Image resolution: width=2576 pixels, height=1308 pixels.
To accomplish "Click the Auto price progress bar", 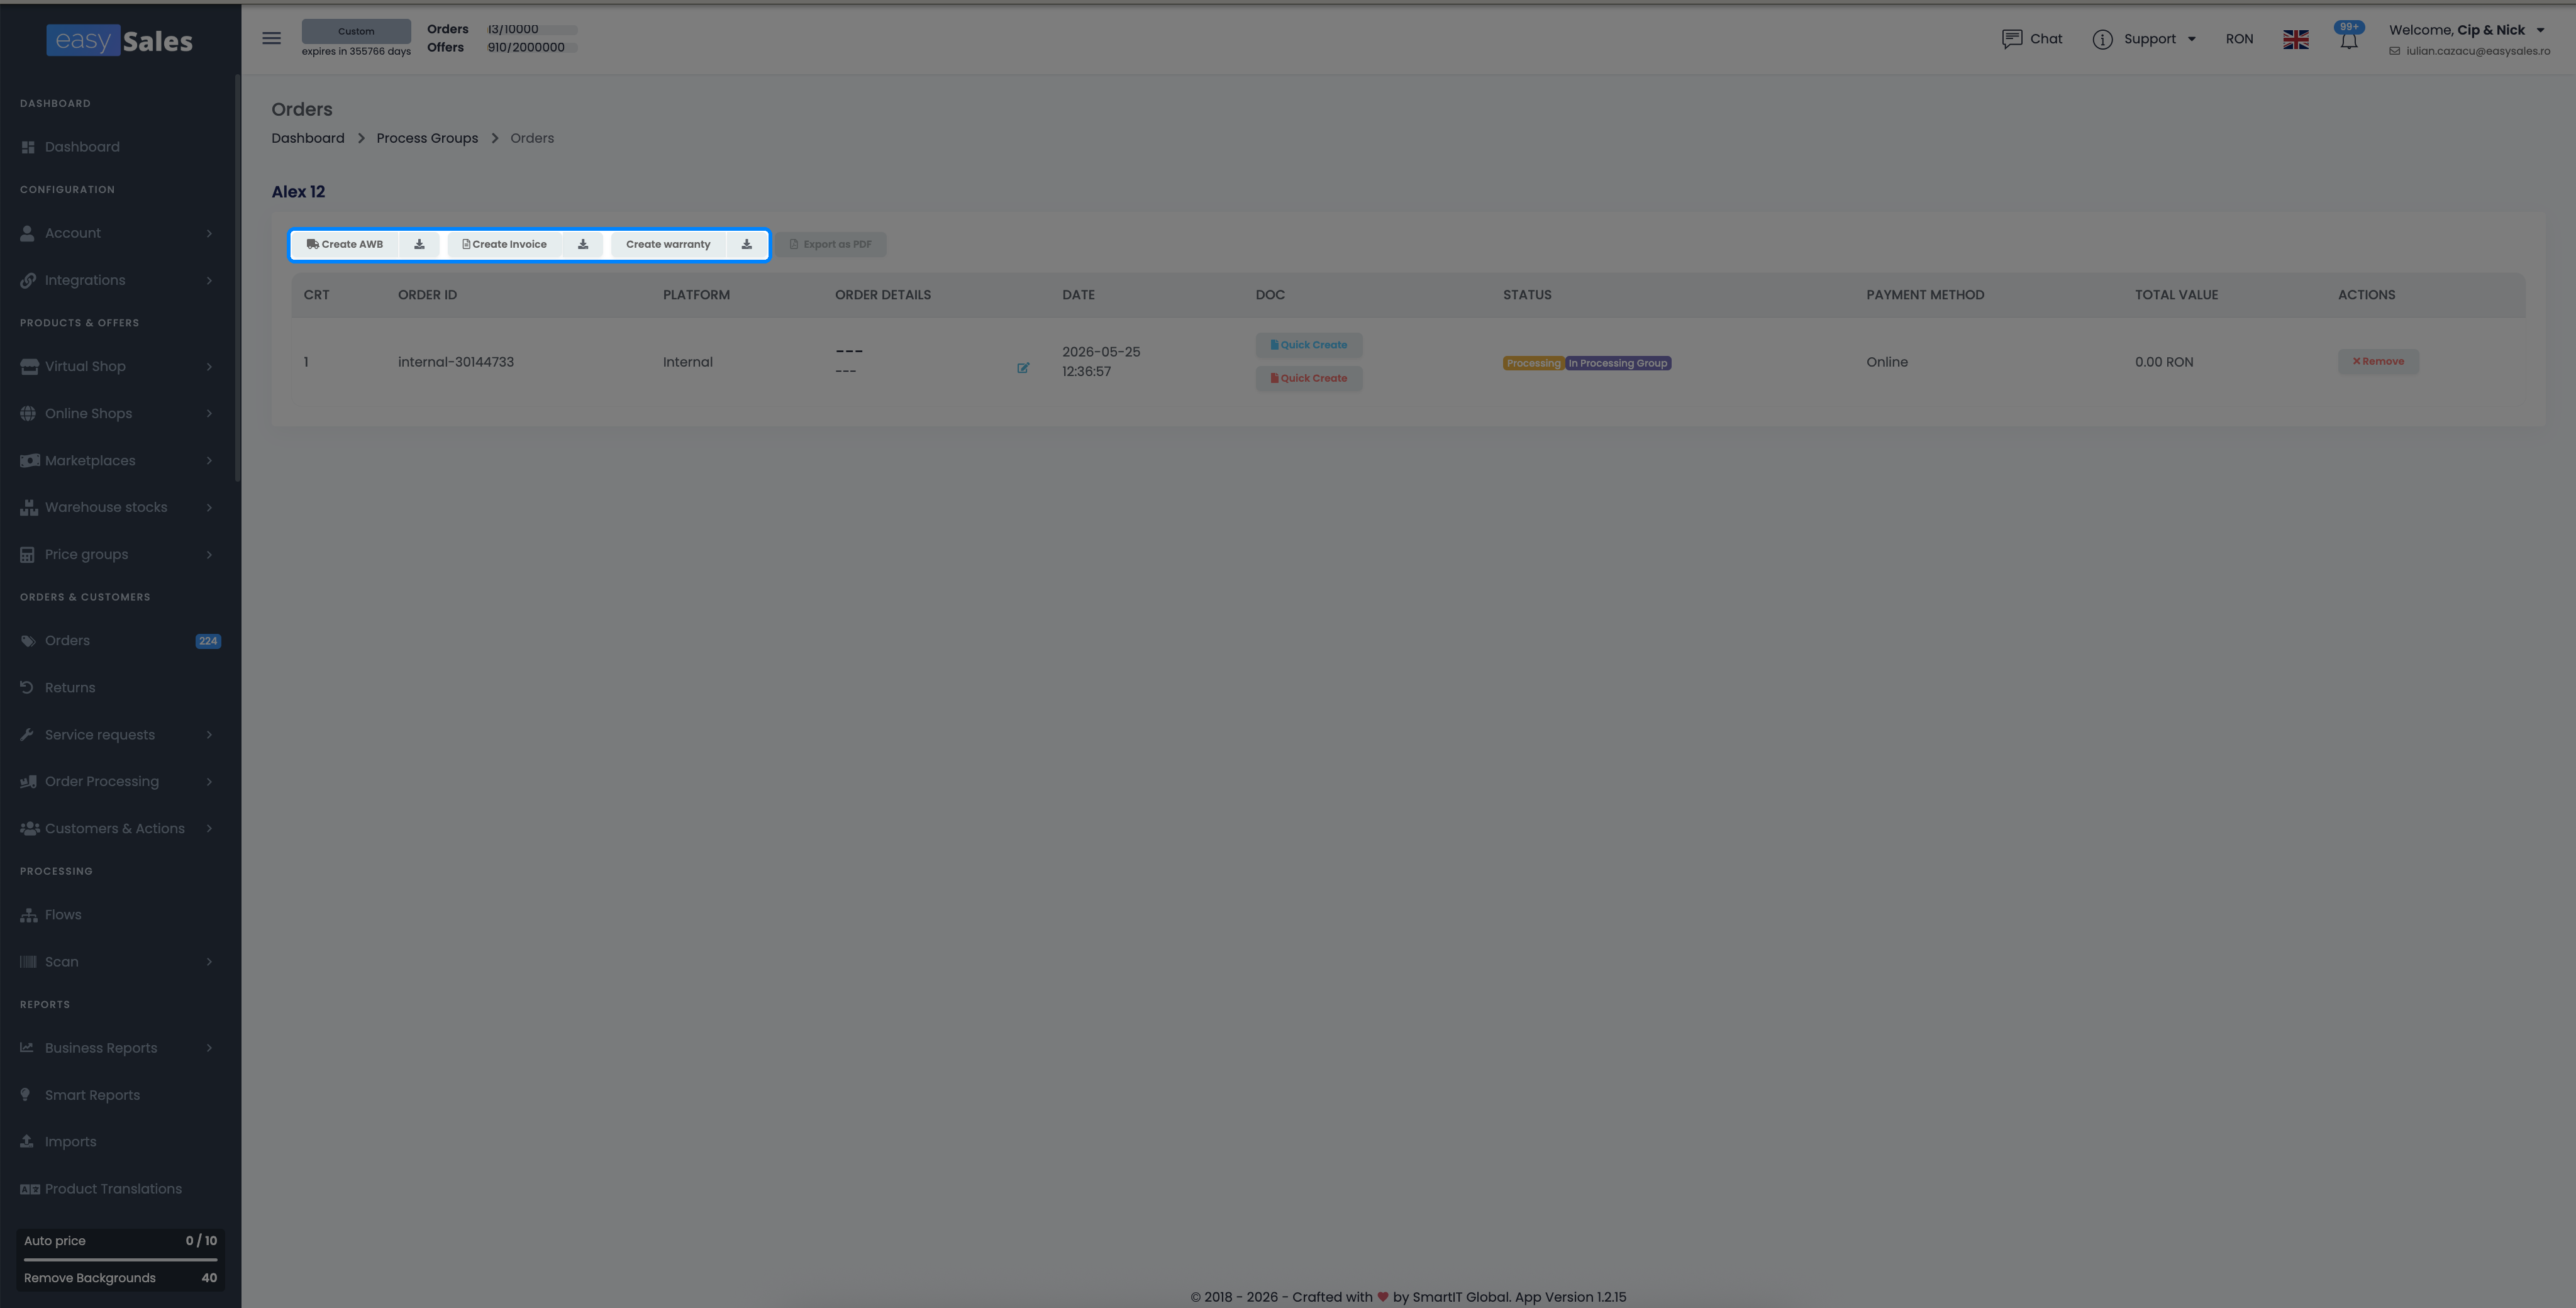I will 120,1260.
